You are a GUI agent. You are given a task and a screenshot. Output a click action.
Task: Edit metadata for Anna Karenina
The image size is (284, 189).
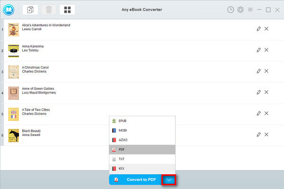pyautogui.click(x=258, y=50)
